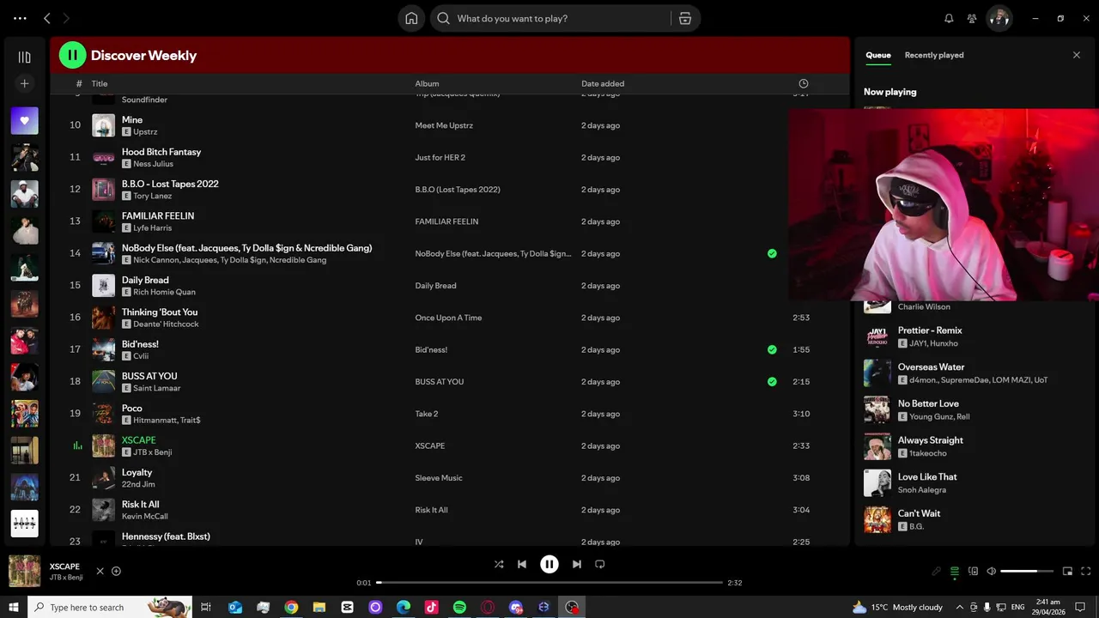Open the profile avatar menu
The height and width of the screenshot is (618, 1099).
tap(999, 18)
